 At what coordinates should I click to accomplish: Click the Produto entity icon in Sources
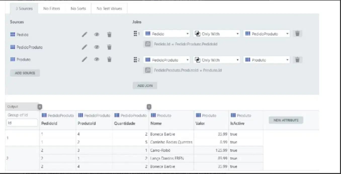pos(13,59)
